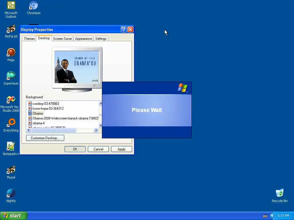Viewport: 294px width, 220px height.
Task: Select Obama-2008-Widescreen-barack-obama background
Action: (66, 118)
